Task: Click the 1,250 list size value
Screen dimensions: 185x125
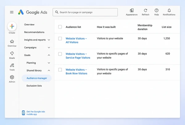Action: coord(167,38)
